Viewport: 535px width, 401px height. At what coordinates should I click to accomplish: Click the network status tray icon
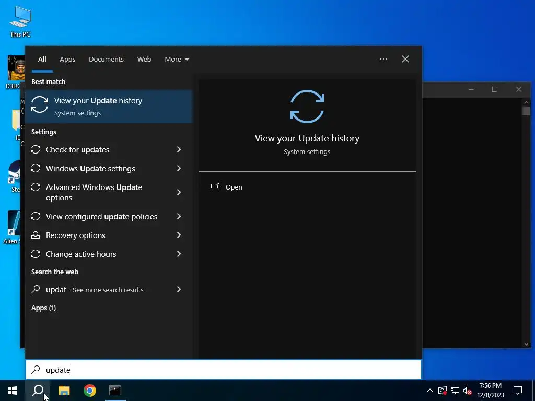455,391
